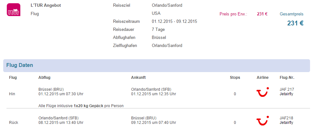Screen dimensions: 311x130
Task: Click the Preis pro Erw. label
Action: click(233, 14)
